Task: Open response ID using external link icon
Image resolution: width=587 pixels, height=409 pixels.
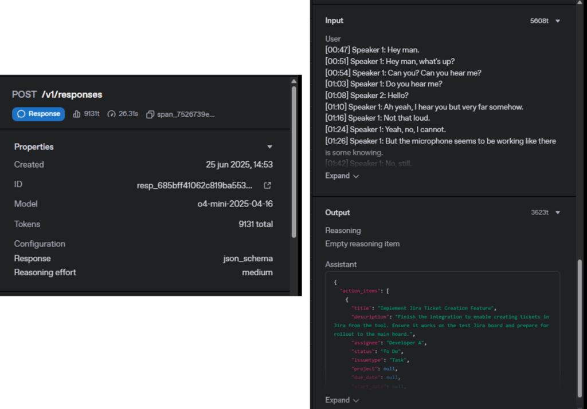Action: coord(267,185)
